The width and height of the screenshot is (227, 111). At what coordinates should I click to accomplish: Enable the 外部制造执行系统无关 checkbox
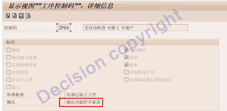click(127, 80)
